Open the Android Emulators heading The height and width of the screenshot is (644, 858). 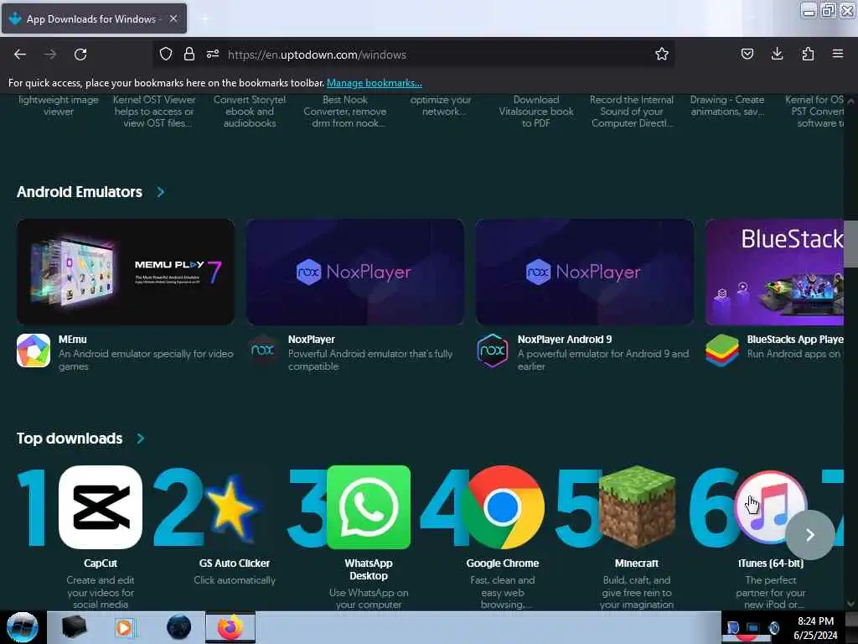pos(80,192)
